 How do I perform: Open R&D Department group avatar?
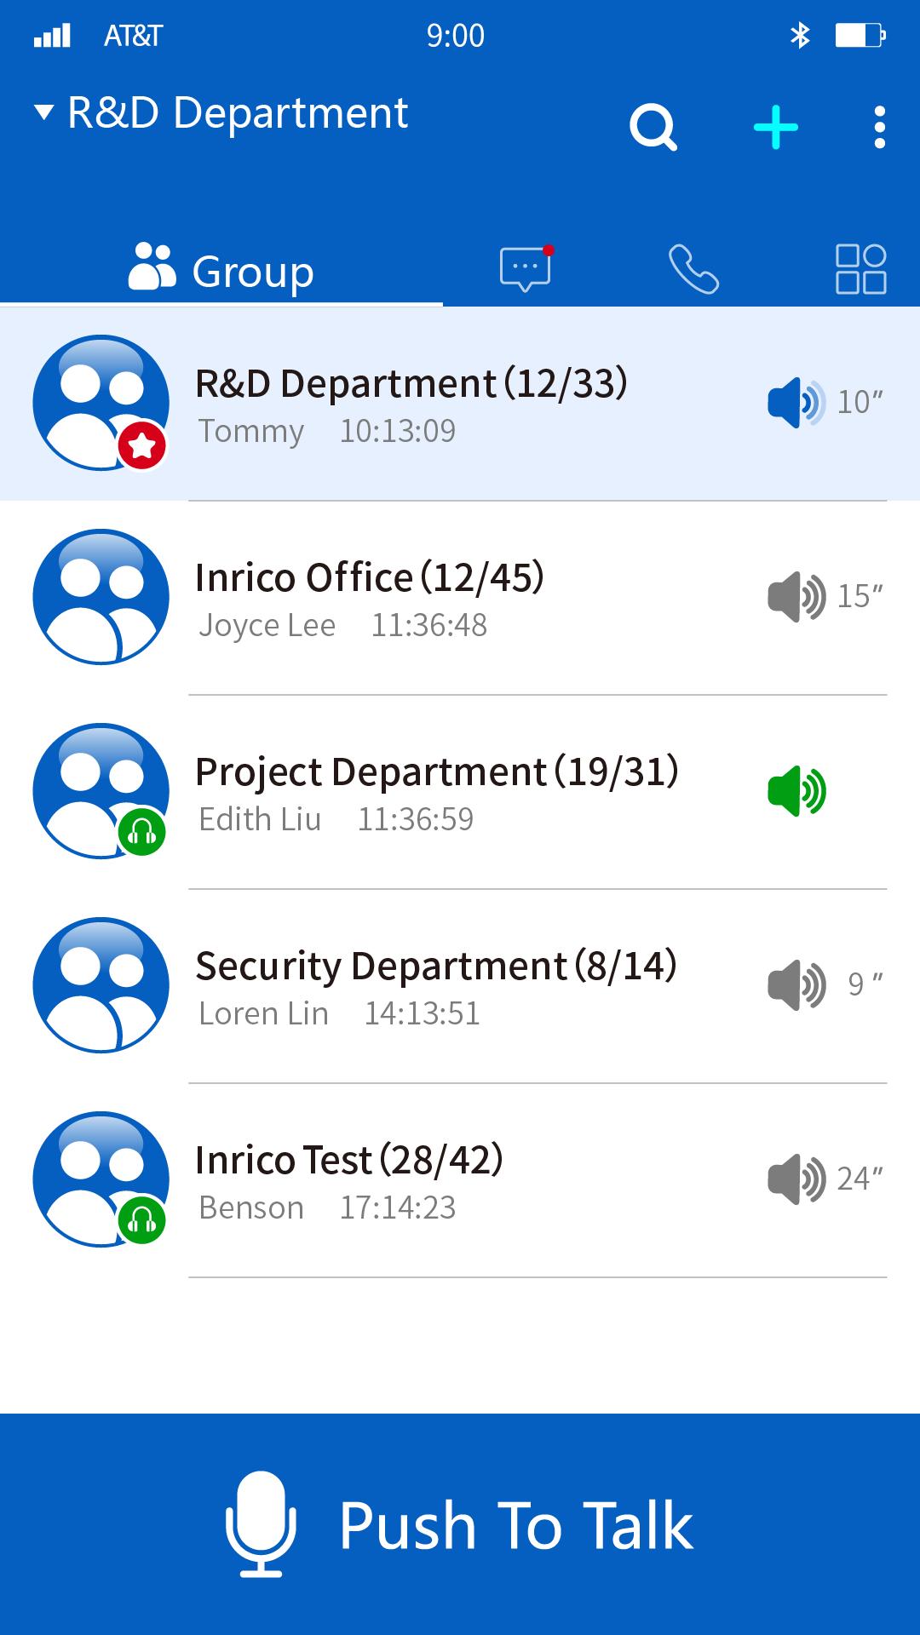click(x=101, y=402)
